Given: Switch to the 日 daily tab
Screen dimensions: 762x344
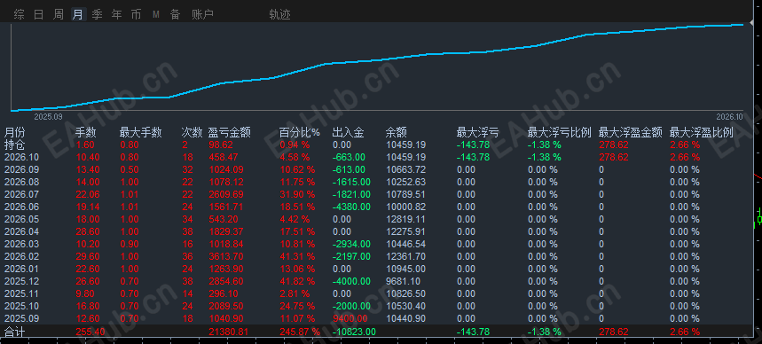Looking at the screenshot, I should pos(38,14).
